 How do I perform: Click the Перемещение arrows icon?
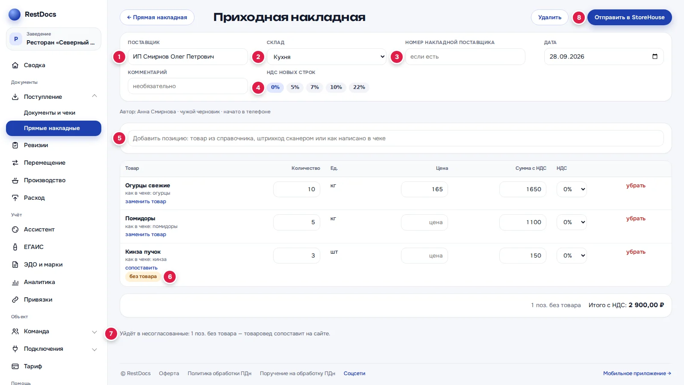click(15, 163)
